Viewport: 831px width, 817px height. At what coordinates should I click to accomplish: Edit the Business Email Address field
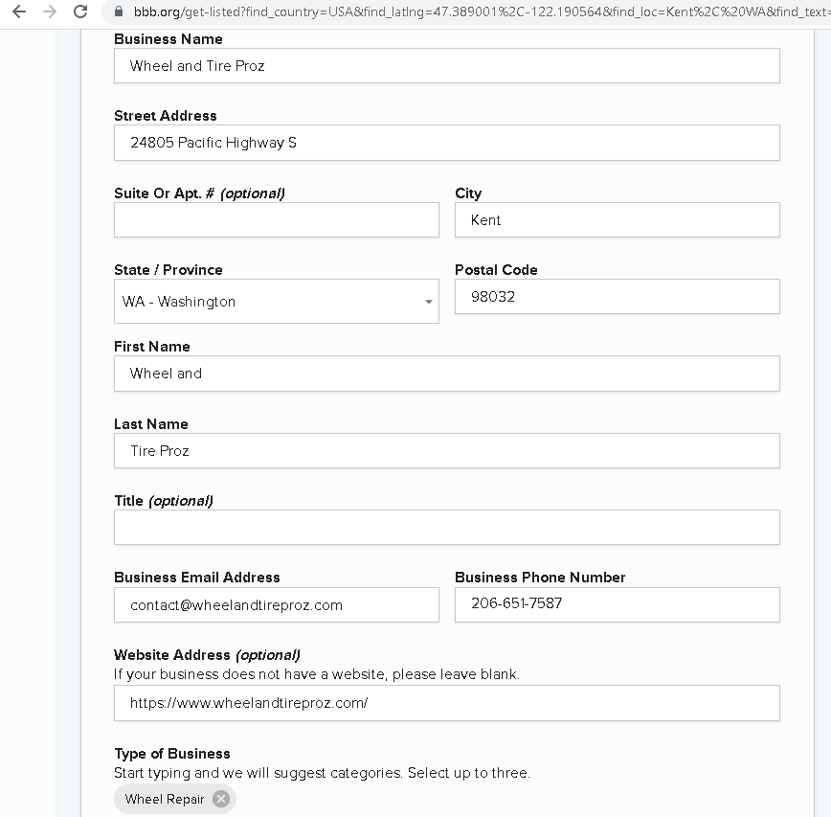point(277,605)
